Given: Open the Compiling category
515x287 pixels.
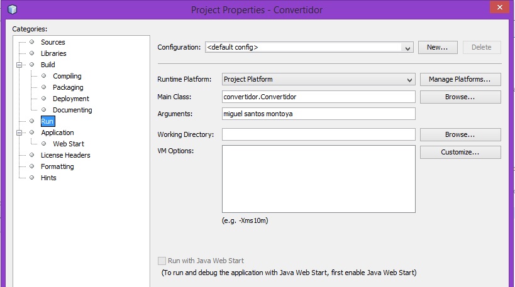Looking at the screenshot, I should click(67, 76).
